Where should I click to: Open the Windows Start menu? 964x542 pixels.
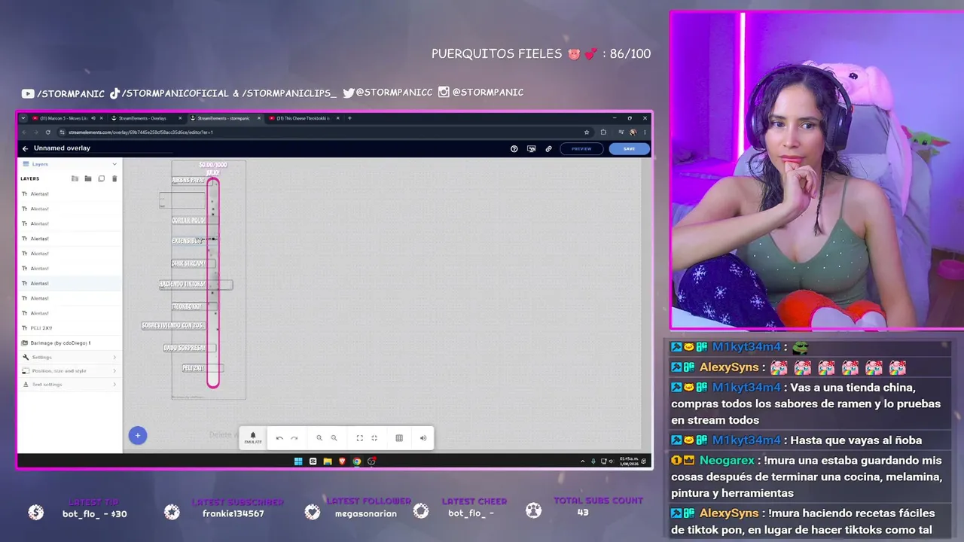298,461
